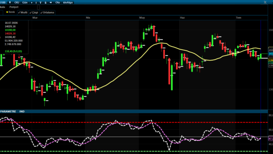Click the right arrow toolbar icon
The height and width of the screenshot is (154, 273).
coord(51,2)
